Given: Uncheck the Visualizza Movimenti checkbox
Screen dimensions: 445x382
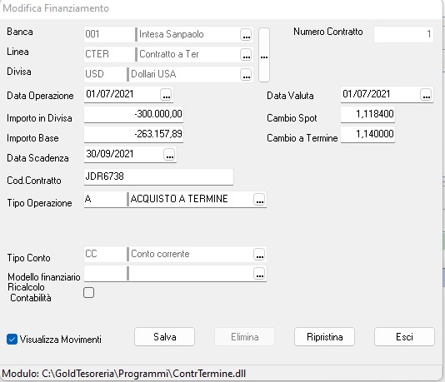Looking at the screenshot, I should [12, 340].
